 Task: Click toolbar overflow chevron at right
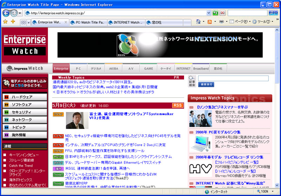coord(277,19)
